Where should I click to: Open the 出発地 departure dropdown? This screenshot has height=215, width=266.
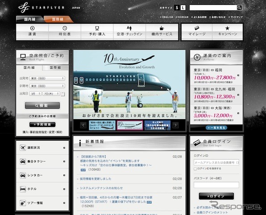(47, 78)
